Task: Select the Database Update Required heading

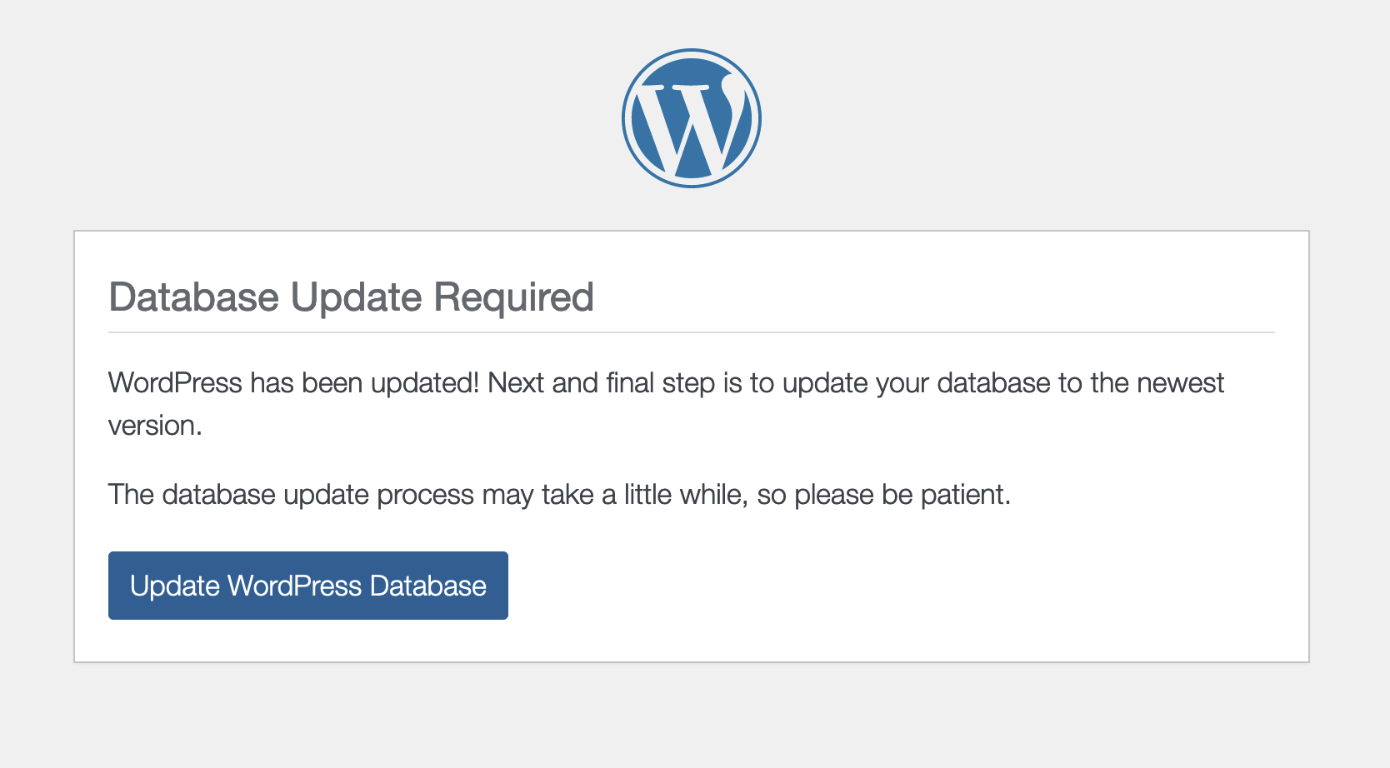Action: 351,297
